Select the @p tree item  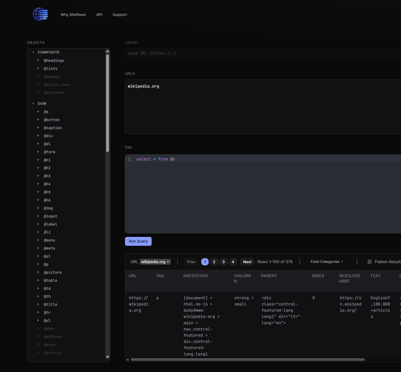tap(46, 265)
